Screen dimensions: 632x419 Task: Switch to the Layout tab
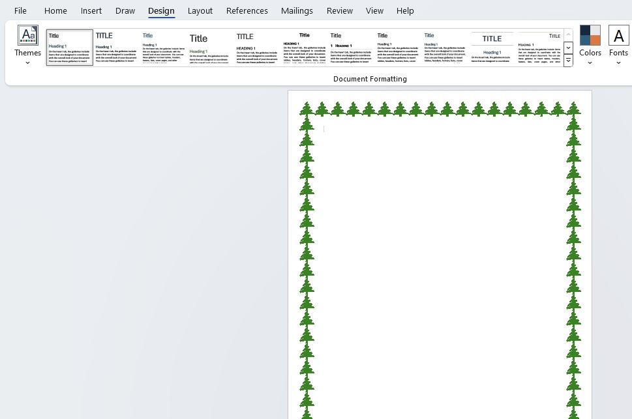200,11
